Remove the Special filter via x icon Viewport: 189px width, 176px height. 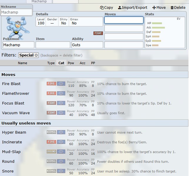(x=36, y=55)
